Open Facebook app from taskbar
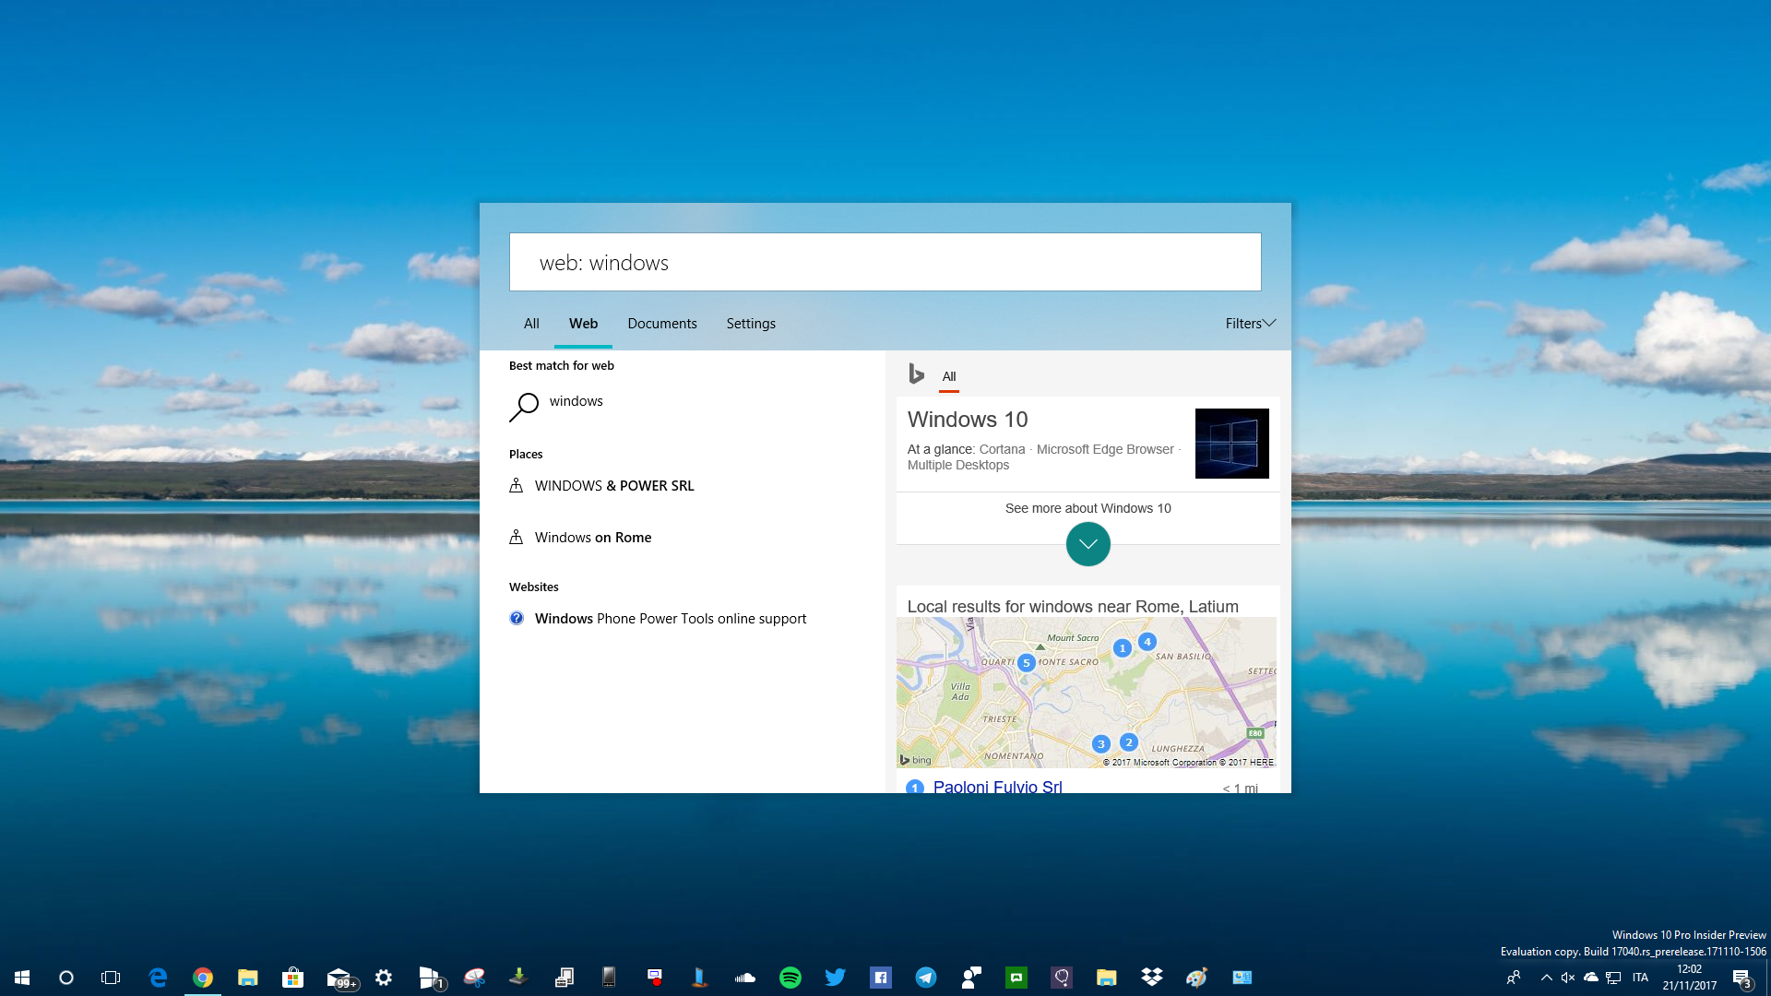 pyautogui.click(x=880, y=978)
